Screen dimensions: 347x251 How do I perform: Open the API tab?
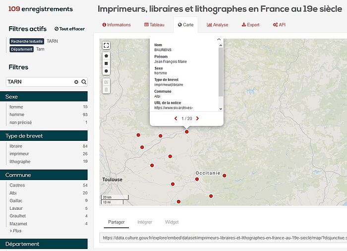(x=279, y=25)
